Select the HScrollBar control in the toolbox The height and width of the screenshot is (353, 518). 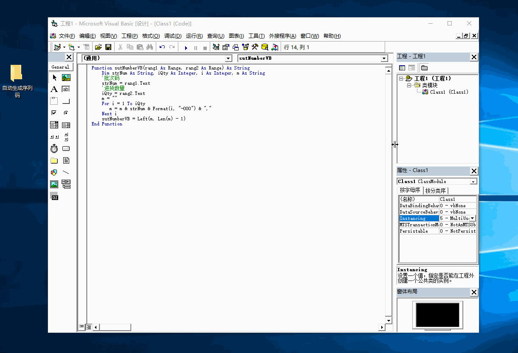click(54, 136)
